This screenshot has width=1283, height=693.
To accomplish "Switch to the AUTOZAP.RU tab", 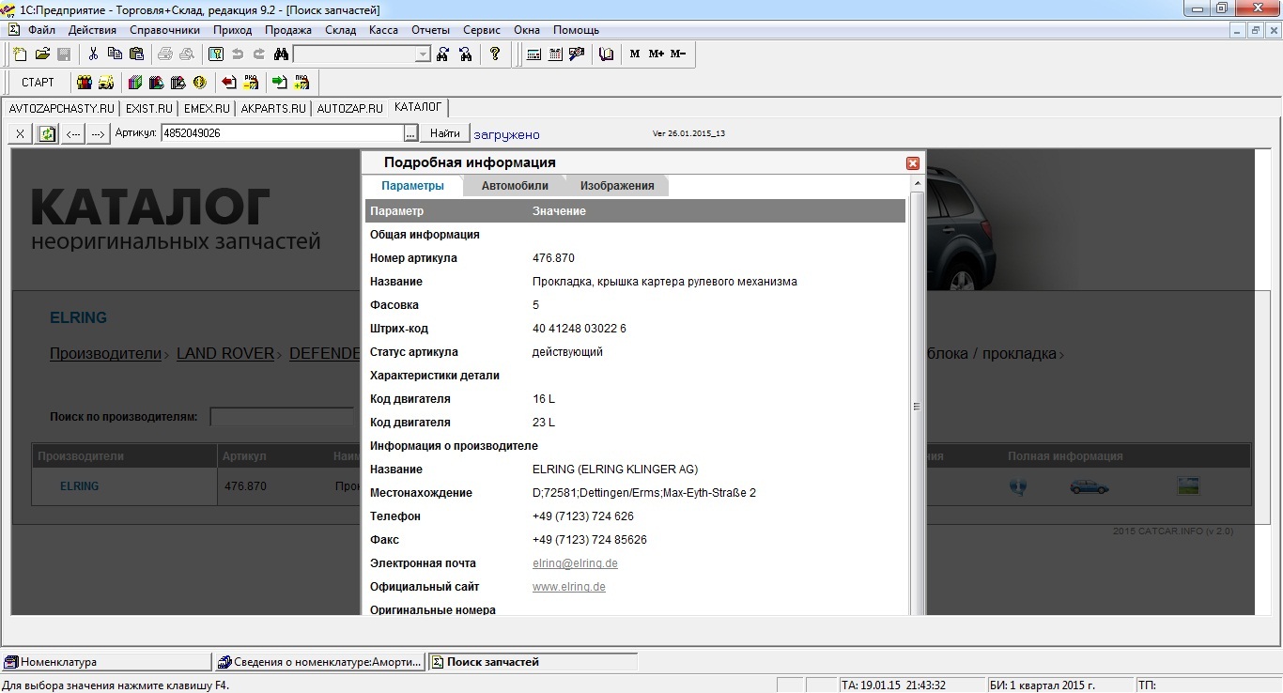I will (350, 109).
